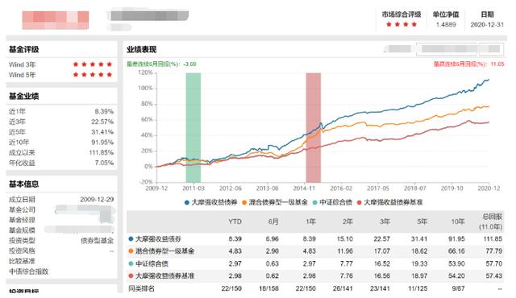Click the orange dot in 混合债券型一级基金 row
Image resolution: width=516 pixels, height=298 pixels.
click(131, 251)
